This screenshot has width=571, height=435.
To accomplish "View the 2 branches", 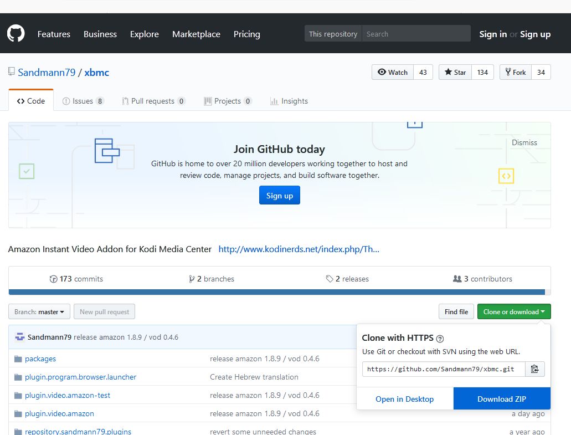I will pyautogui.click(x=212, y=279).
